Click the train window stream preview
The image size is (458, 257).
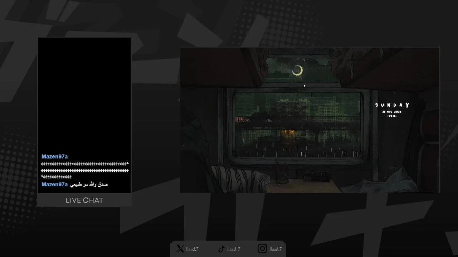point(310,120)
